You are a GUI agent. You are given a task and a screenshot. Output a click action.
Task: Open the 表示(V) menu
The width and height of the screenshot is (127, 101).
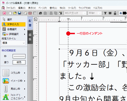(32, 8)
